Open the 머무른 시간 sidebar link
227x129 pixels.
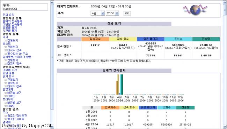click(10, 70)
